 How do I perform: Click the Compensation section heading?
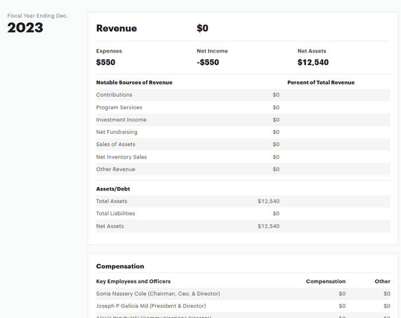pyautogui.click(x=120, y=267)
